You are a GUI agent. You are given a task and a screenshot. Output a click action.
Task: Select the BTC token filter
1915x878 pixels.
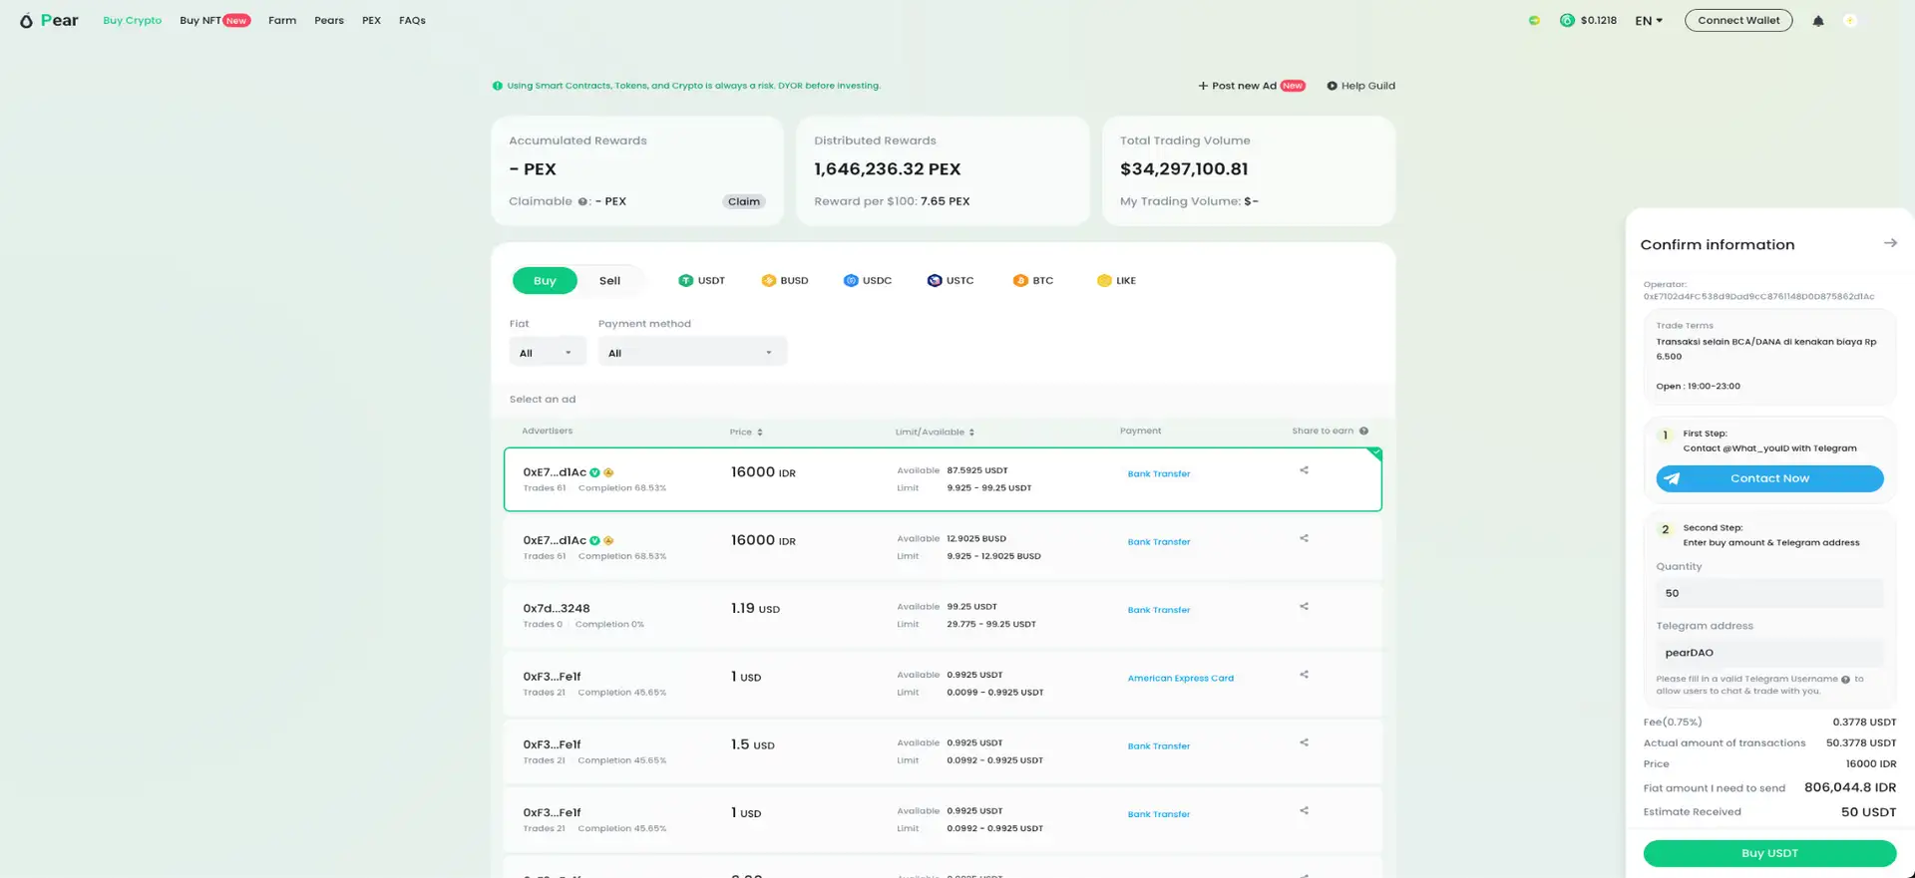click(x=1032, y=281)
